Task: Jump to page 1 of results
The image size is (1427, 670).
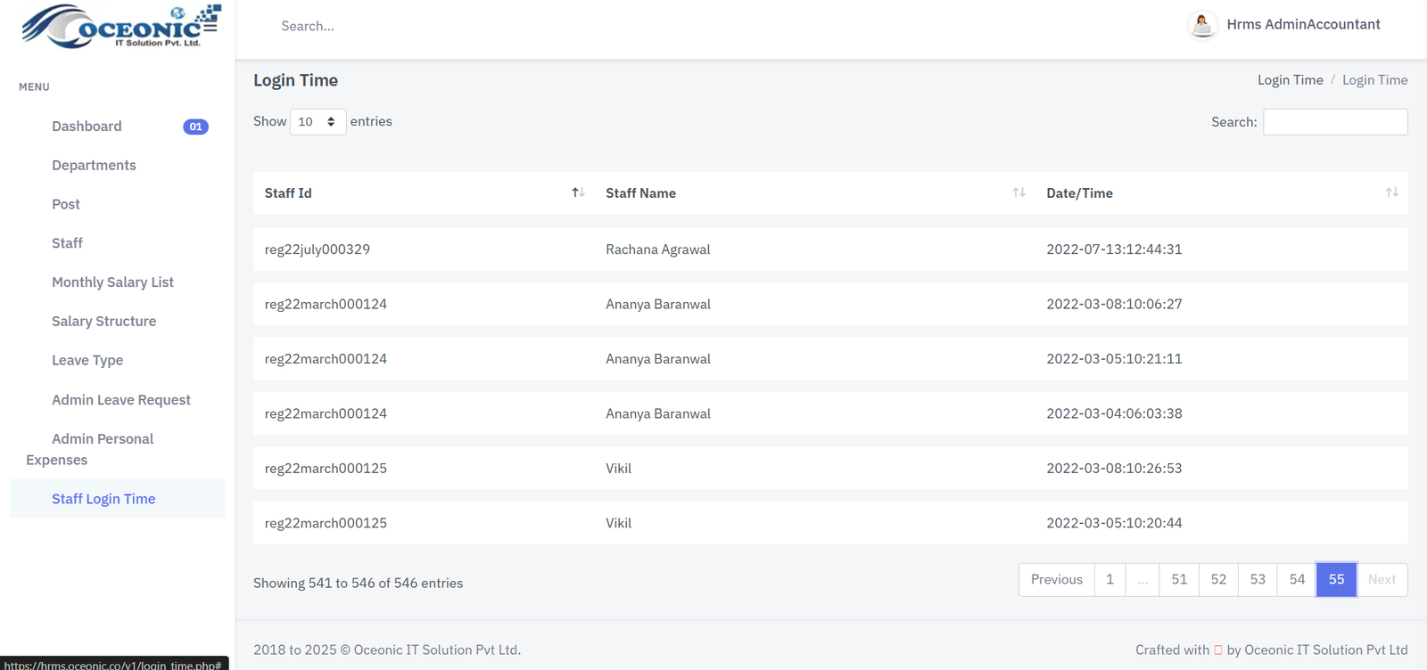Action: (x=1109, y=580)
